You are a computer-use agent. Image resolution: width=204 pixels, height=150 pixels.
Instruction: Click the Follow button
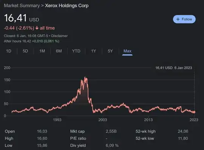[184, 19]
